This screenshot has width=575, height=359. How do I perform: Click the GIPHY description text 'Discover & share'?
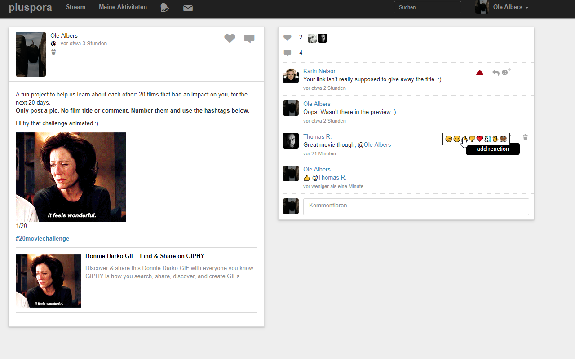click(x=170, y=272)
